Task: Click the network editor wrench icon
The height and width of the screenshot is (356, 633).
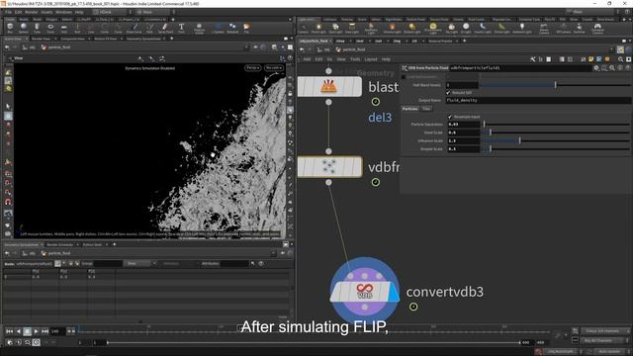Action: click(x=532, y=59)
